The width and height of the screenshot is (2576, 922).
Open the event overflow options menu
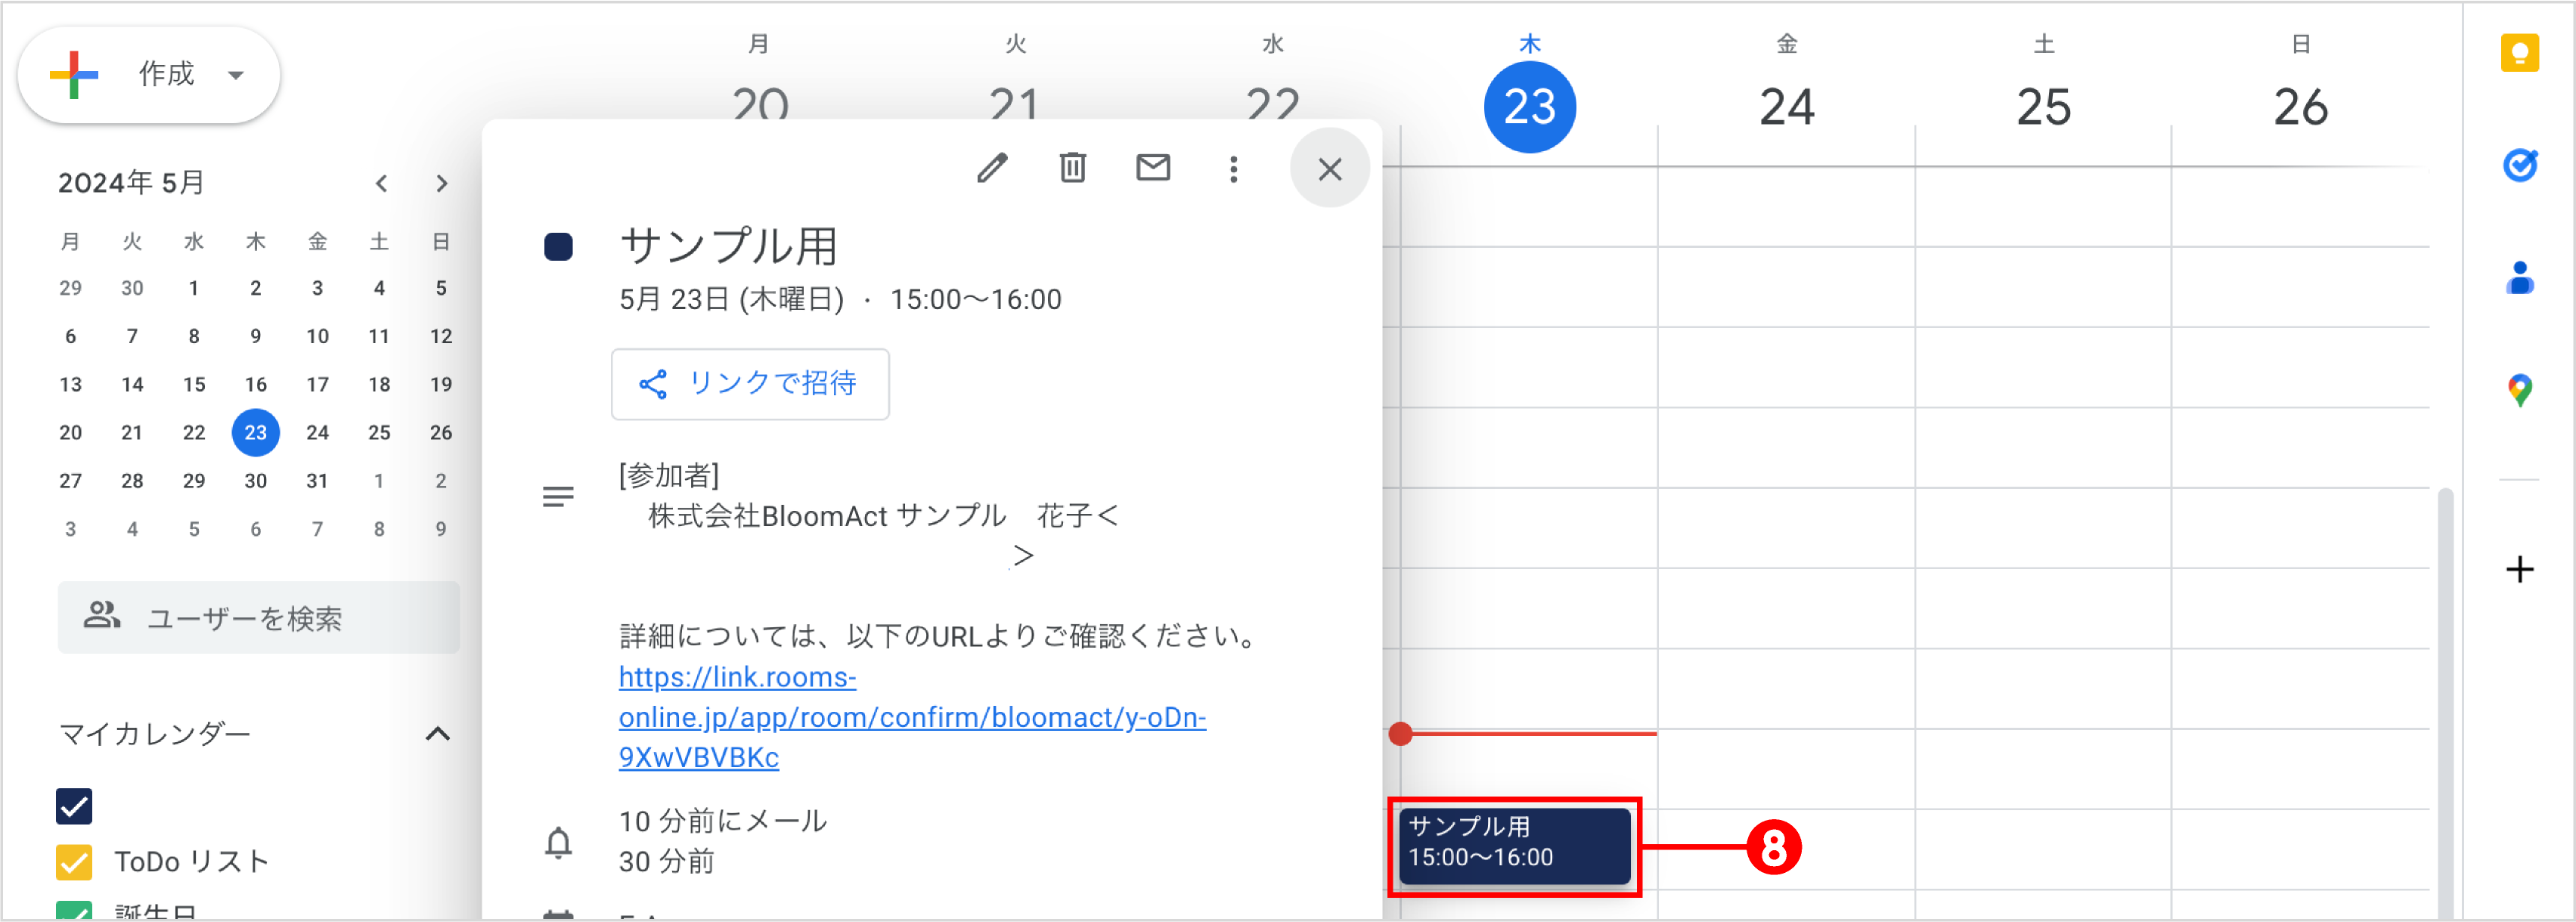[x=1233, y=168]
